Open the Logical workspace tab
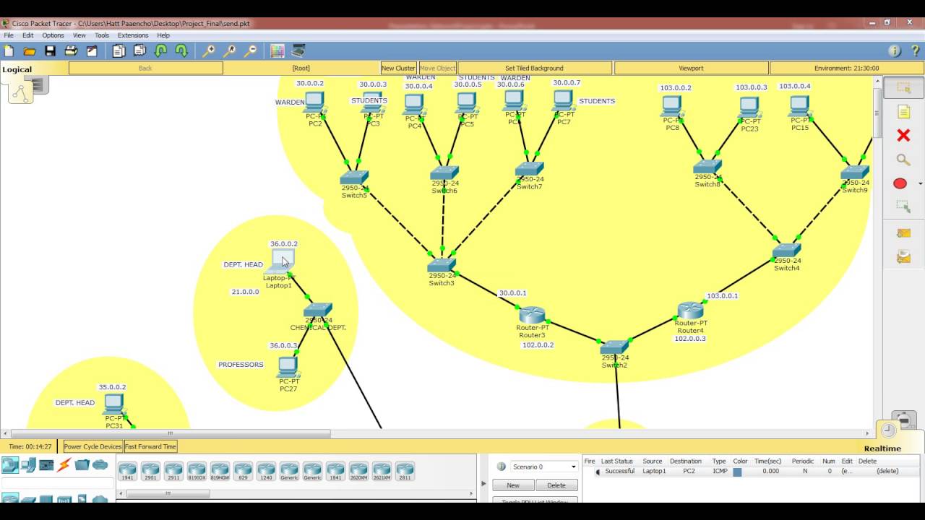Image resolution: width=925 pixels, height=520 pixels. tap(17, 69)
